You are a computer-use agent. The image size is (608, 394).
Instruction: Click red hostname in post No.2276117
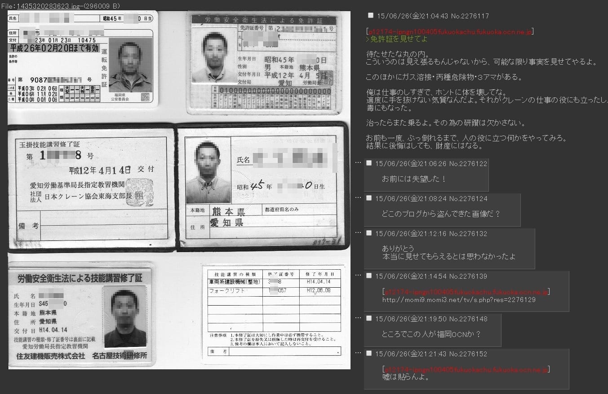coord(450,32)
